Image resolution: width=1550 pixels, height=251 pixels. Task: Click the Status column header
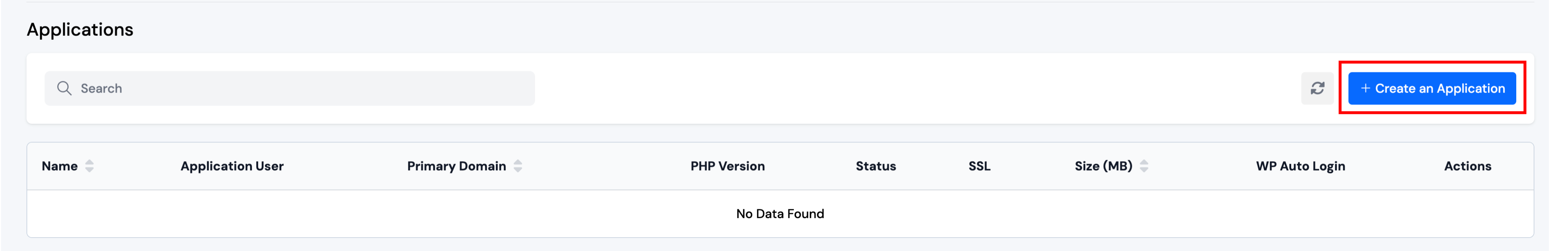click(876, 166)
